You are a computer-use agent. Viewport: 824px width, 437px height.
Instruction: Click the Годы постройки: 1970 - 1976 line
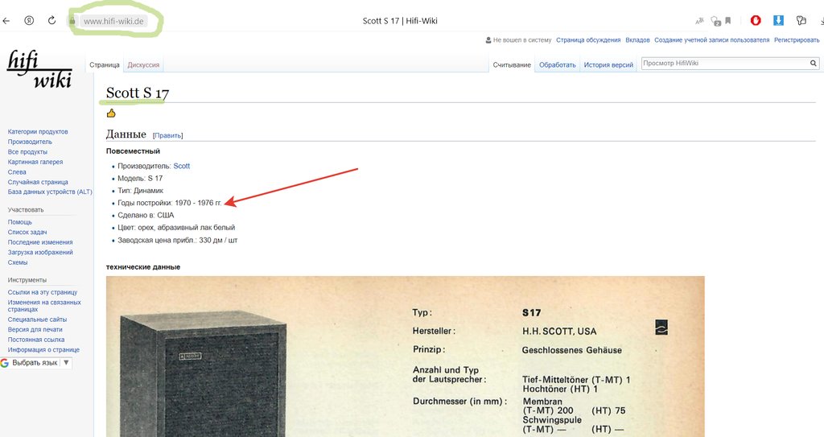click(170, 203)
